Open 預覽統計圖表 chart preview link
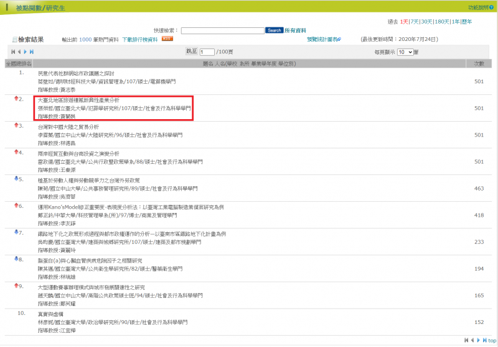The height and width of the screenshot is (347, 498). click(324, 39)
